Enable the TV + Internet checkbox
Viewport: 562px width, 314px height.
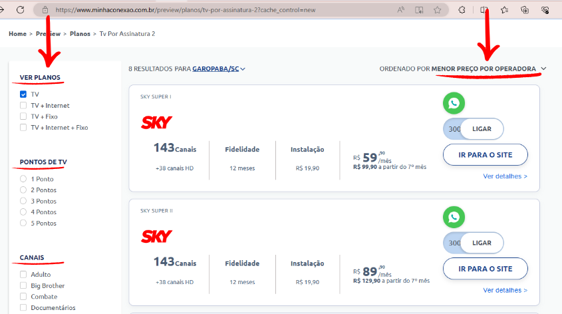point(23,105)
